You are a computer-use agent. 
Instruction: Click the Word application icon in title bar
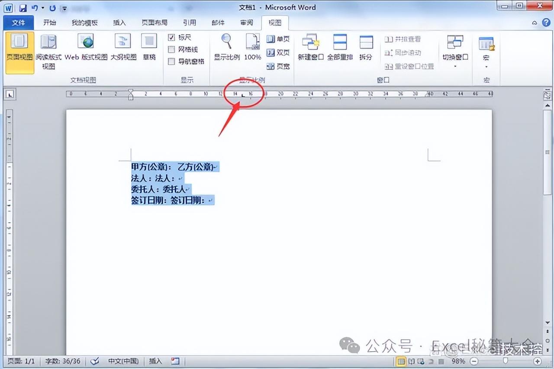(x=9, y=8)
